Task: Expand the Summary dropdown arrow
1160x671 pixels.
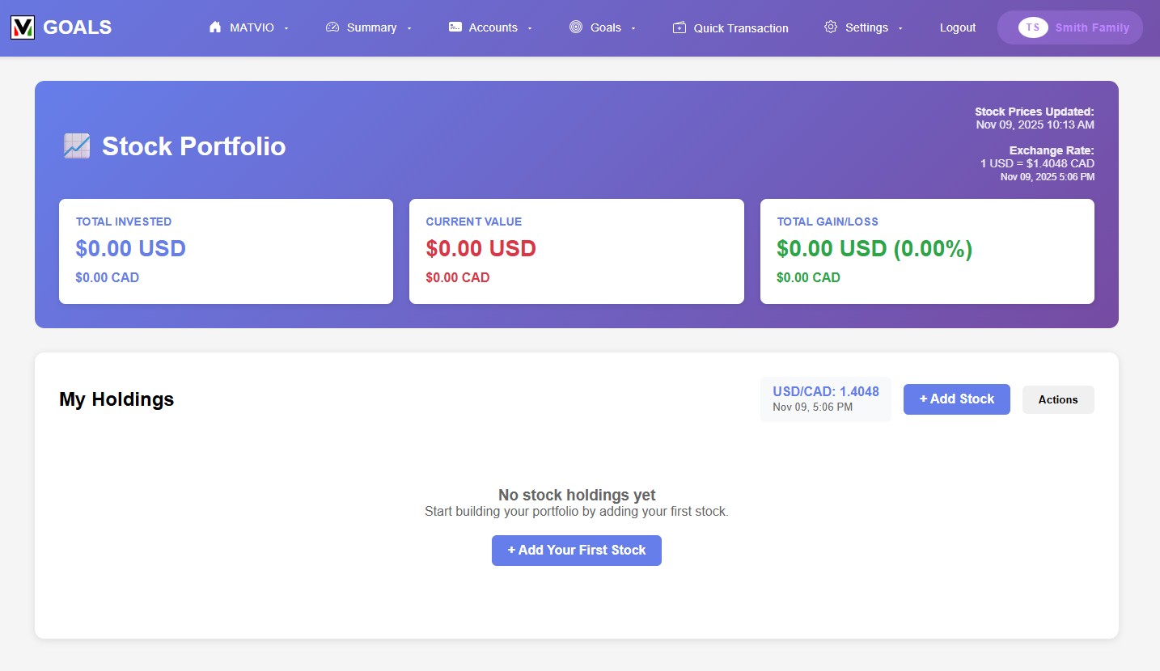Action: [x=409, y=28]
